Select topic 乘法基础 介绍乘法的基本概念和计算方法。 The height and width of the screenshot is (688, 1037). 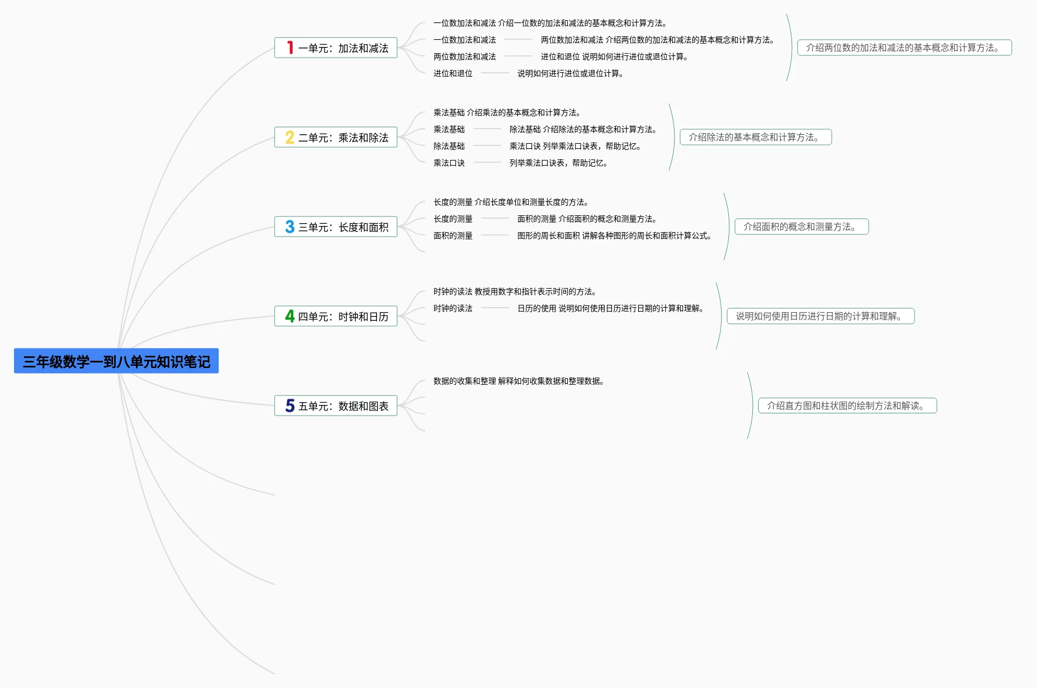tap(507, 112)
